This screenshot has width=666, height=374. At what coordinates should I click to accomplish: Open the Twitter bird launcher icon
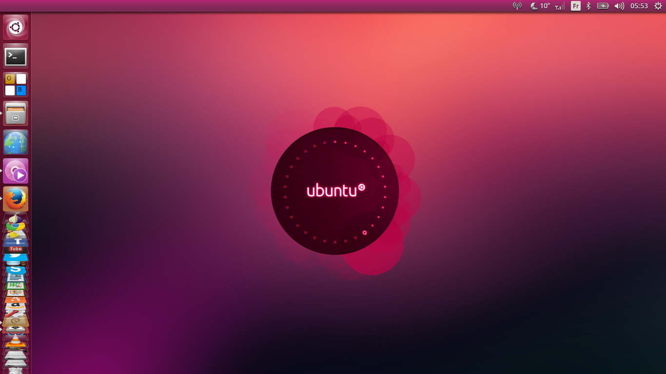coord(16,257)
